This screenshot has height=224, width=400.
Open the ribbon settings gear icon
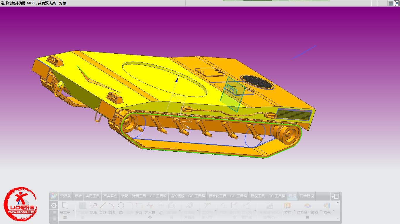(x=54, y=205)
